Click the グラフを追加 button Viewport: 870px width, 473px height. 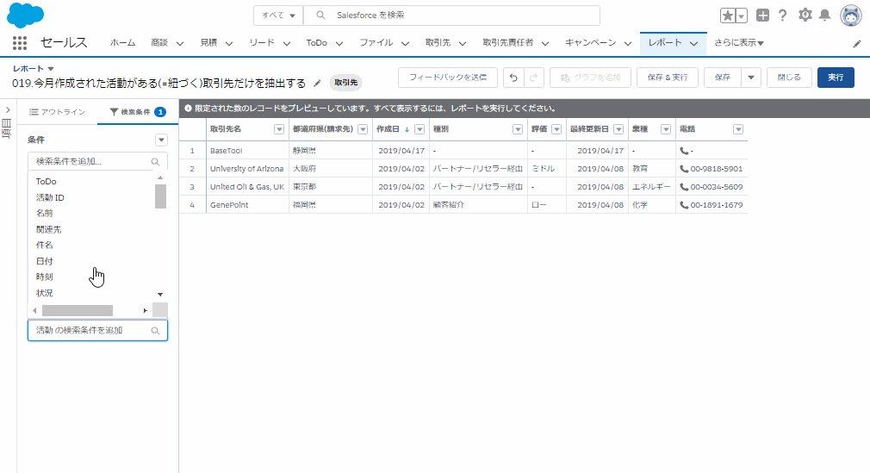click(x=590, y=78)
